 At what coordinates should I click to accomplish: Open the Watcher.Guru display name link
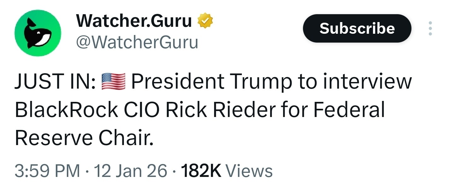click(x=134, y=21)
